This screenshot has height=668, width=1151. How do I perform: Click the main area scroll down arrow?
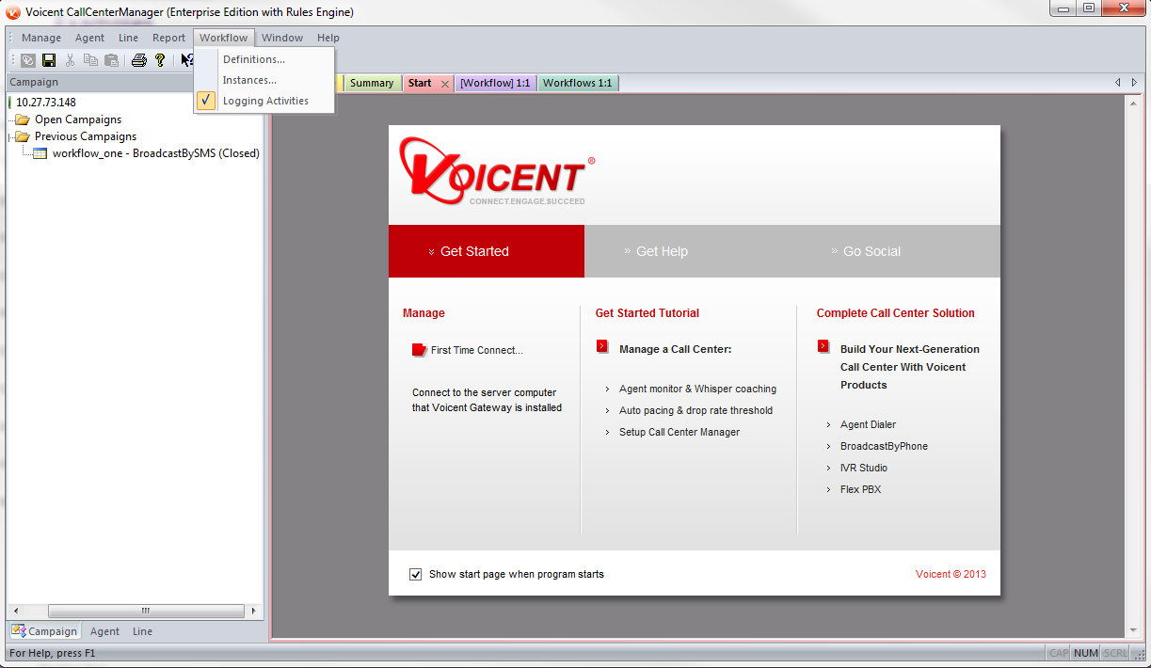[x=1133, y=630]
